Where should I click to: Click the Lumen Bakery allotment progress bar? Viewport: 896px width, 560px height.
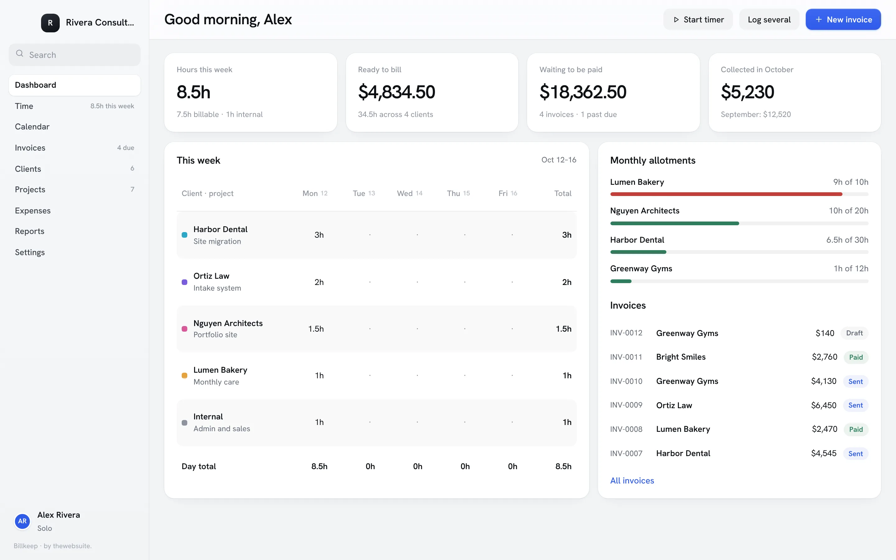(x=739, y=194)
